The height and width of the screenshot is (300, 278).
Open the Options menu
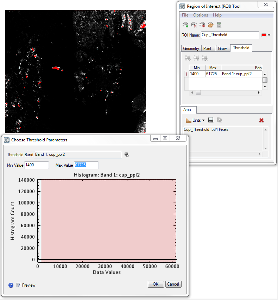(x=201, y=15)
